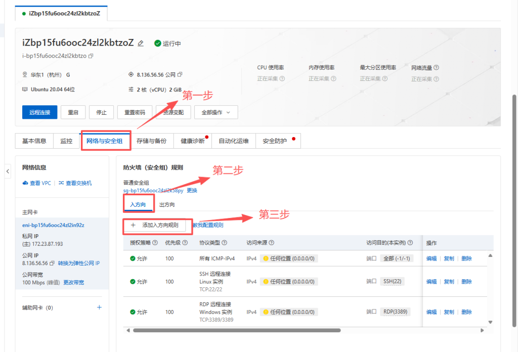Viewport: 518px width, 352px height.
Task: Click the help icon next to 协议类型
Action: pyautogui.click(x=224, y=243)
